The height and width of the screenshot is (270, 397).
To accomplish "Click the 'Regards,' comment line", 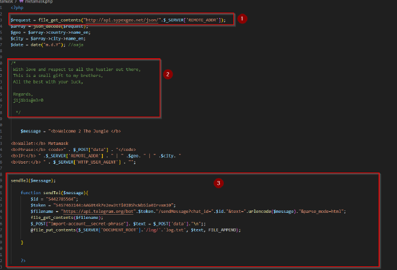I will [x=23, y=94].
